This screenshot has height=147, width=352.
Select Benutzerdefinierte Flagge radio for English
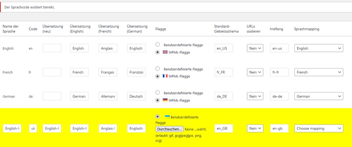point(158,45)
